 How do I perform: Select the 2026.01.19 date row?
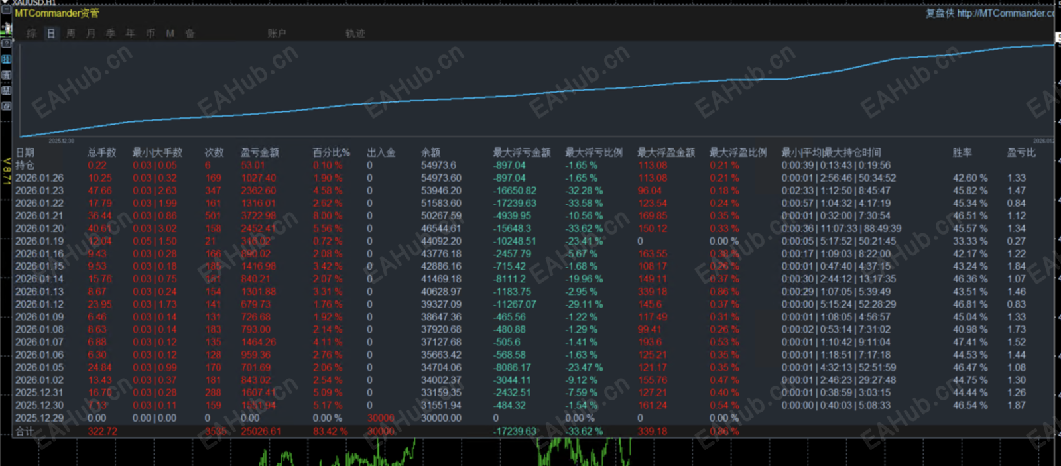(40, 241)
